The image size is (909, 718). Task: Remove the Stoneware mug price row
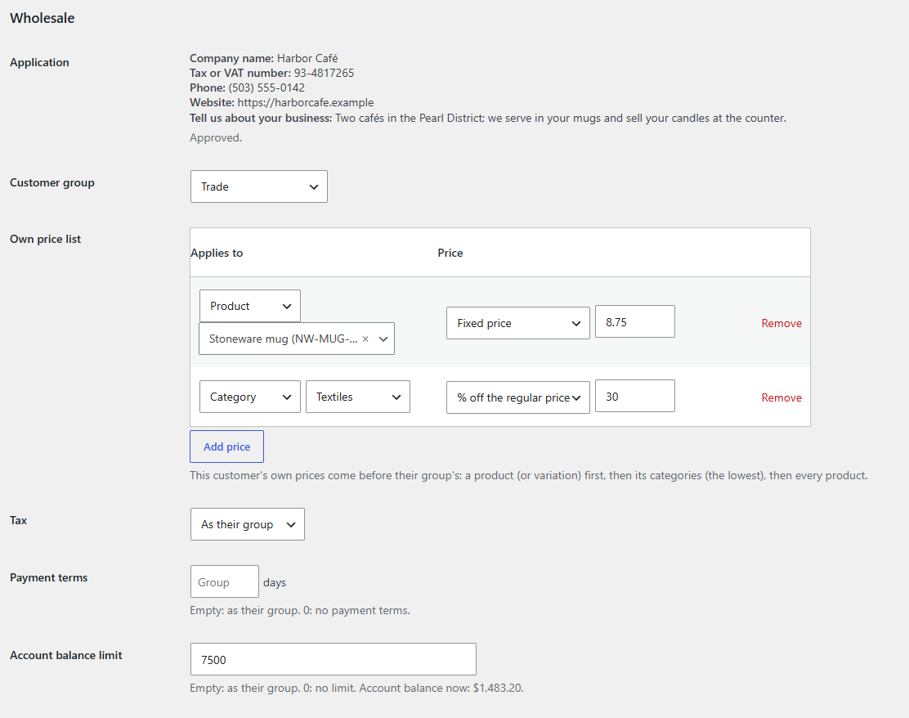pos(781,323)
